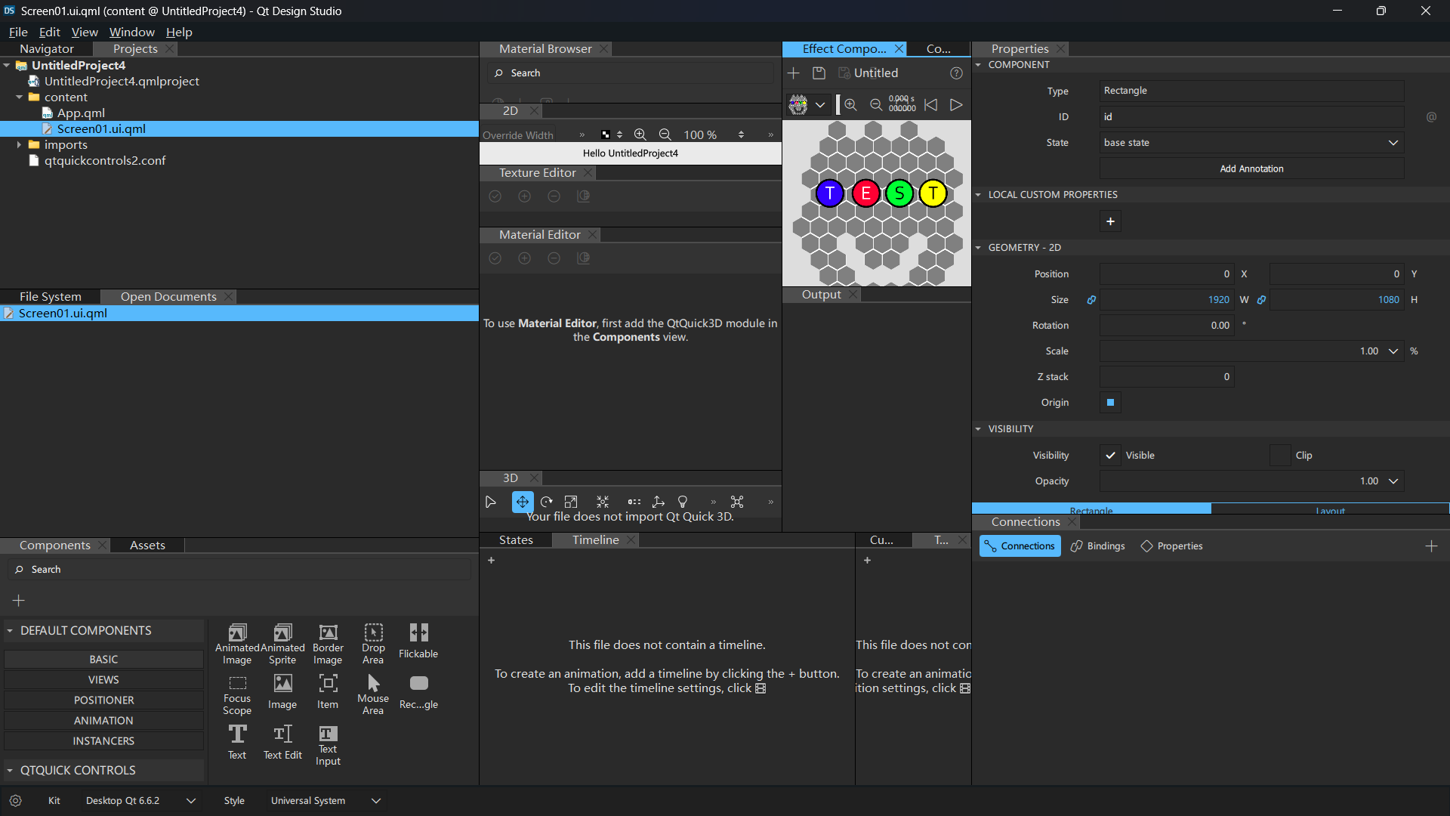Open the Effect Composer help icon

tap(956, 73)
